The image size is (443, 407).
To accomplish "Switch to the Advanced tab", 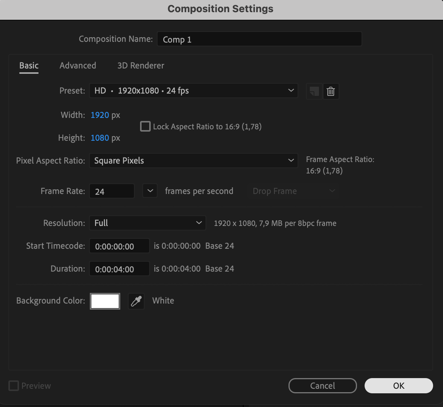I will 78,65.
